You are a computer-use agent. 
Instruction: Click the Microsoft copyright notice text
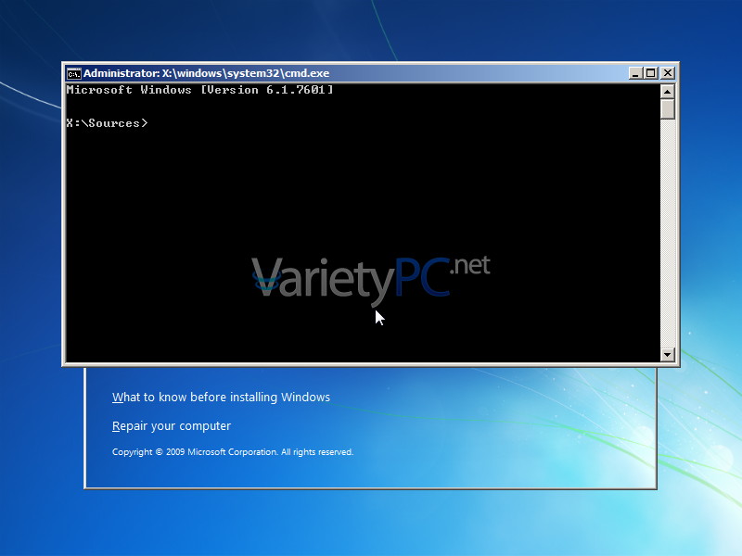pyautogui.click(x=233, y=452)
